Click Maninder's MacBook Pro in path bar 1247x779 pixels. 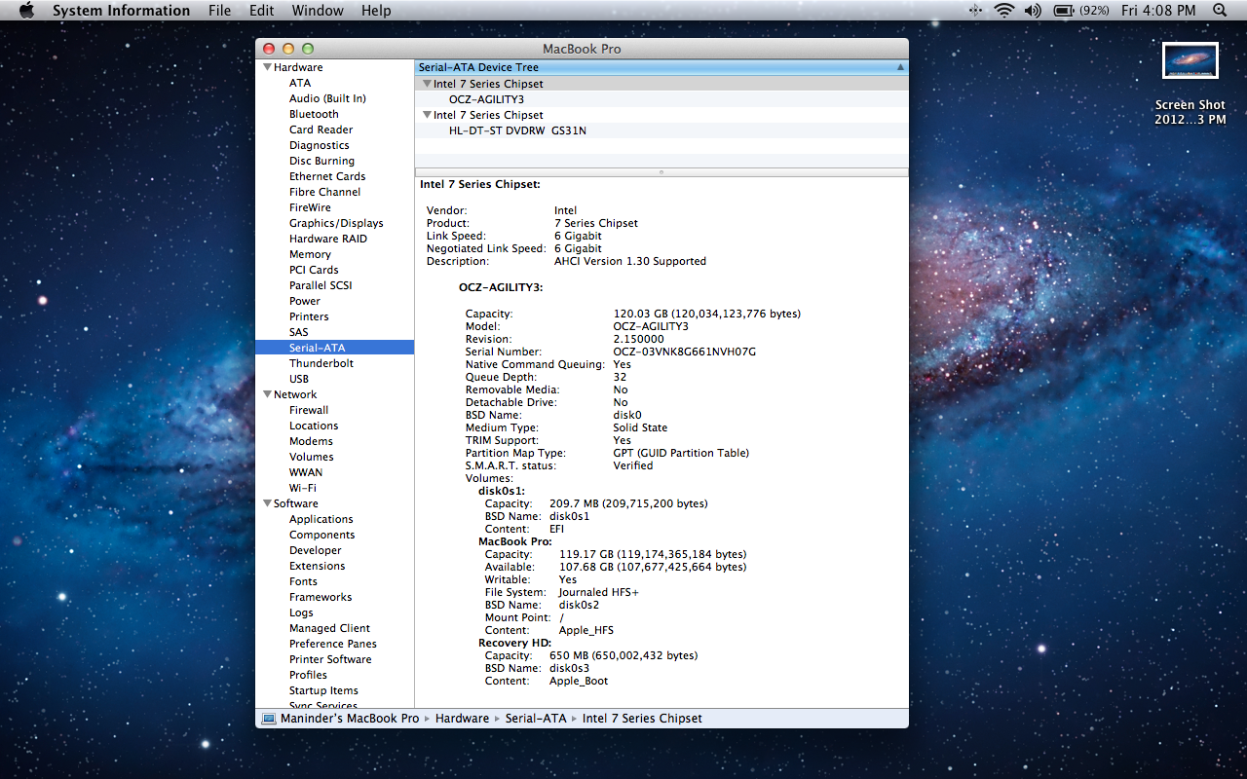point(350,719)
